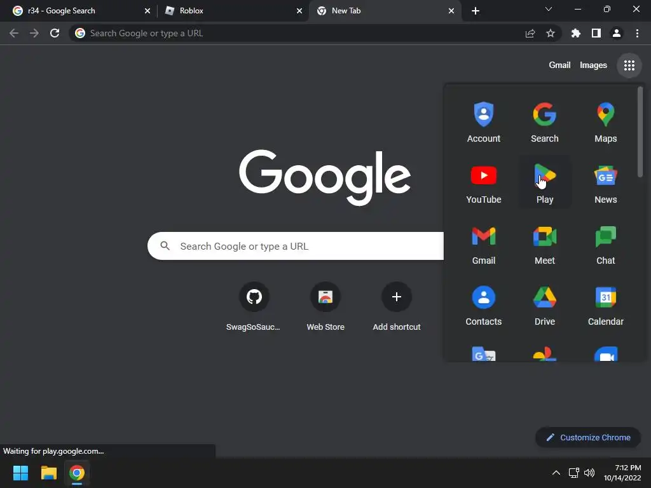Switch to the r34 - Google Search tab
Image resolution: width=651 pixels, height=488 pixels.
(79, 11)
